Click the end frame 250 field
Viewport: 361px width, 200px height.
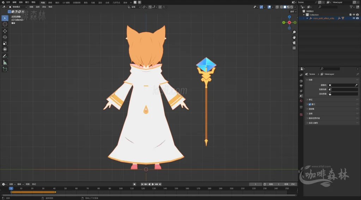pyautogui.click(x=290, y=184)
